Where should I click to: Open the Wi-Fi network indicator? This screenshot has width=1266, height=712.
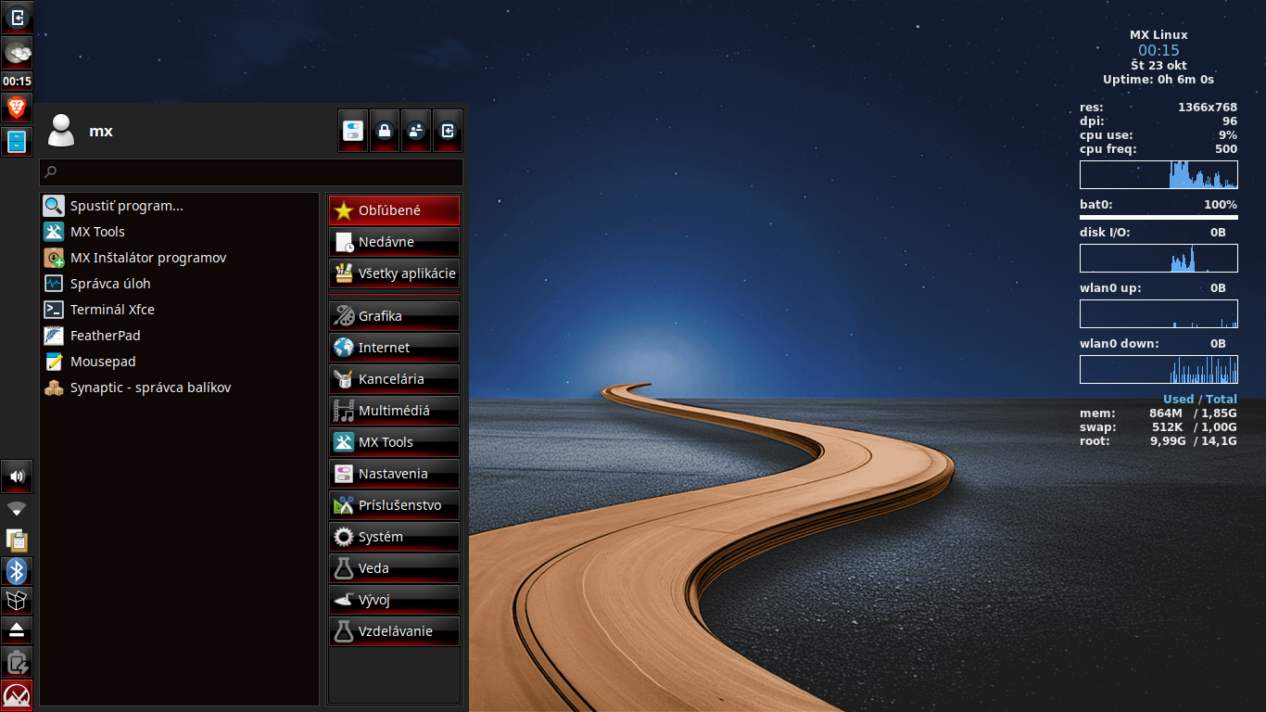tap(17, 509)
